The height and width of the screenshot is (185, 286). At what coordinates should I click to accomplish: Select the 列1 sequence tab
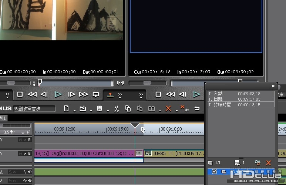[3, 118]
